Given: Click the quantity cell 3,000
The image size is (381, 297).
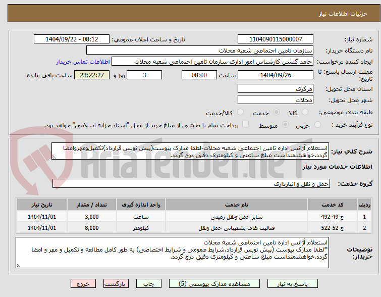Looking at the screenshot, I should coord(92,217).
